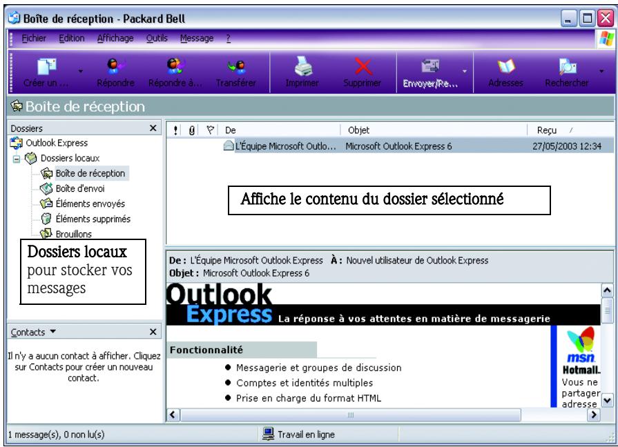Click the horizontal scrollbar thumb
Viewport: 618px width, 447px height.
[x=351, y=415]
